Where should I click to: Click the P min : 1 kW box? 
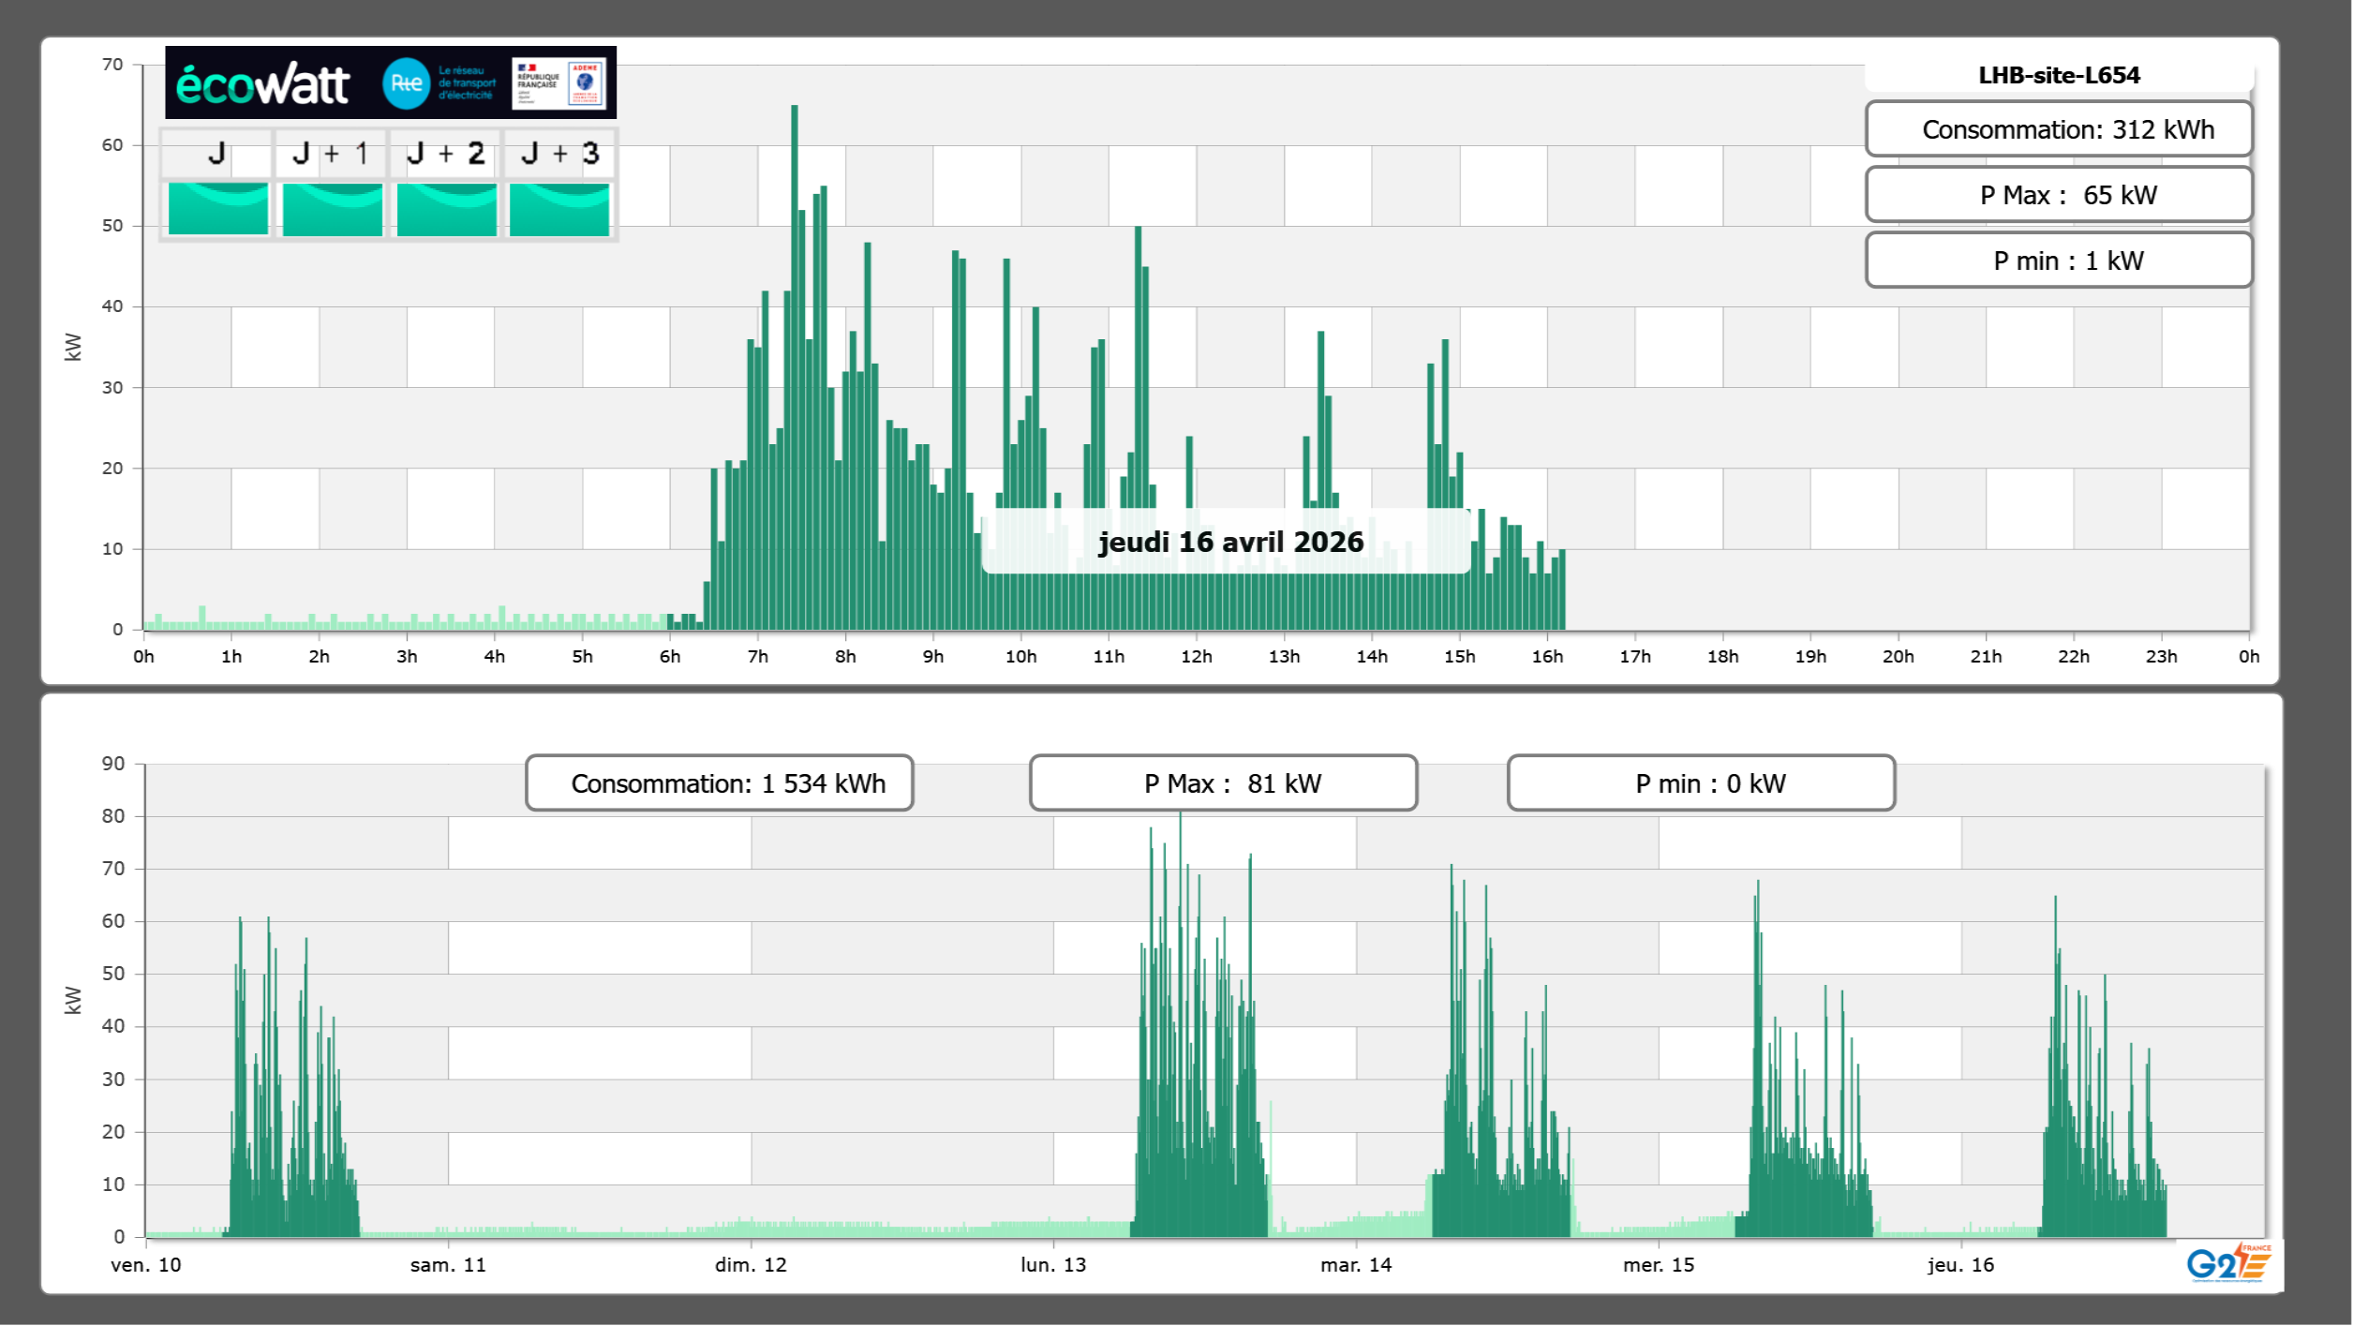tap(2059, 261)
